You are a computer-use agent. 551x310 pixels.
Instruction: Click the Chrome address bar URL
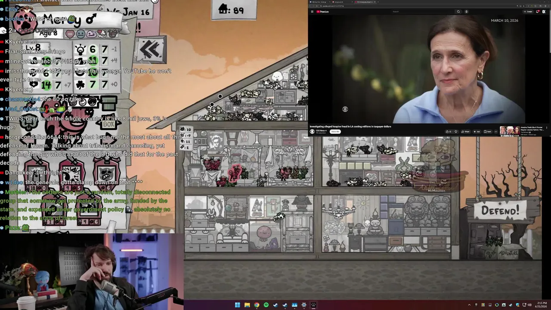(x=332, y=6)
